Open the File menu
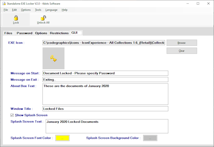This screenshot has width=214, height=147. [6, 10]
